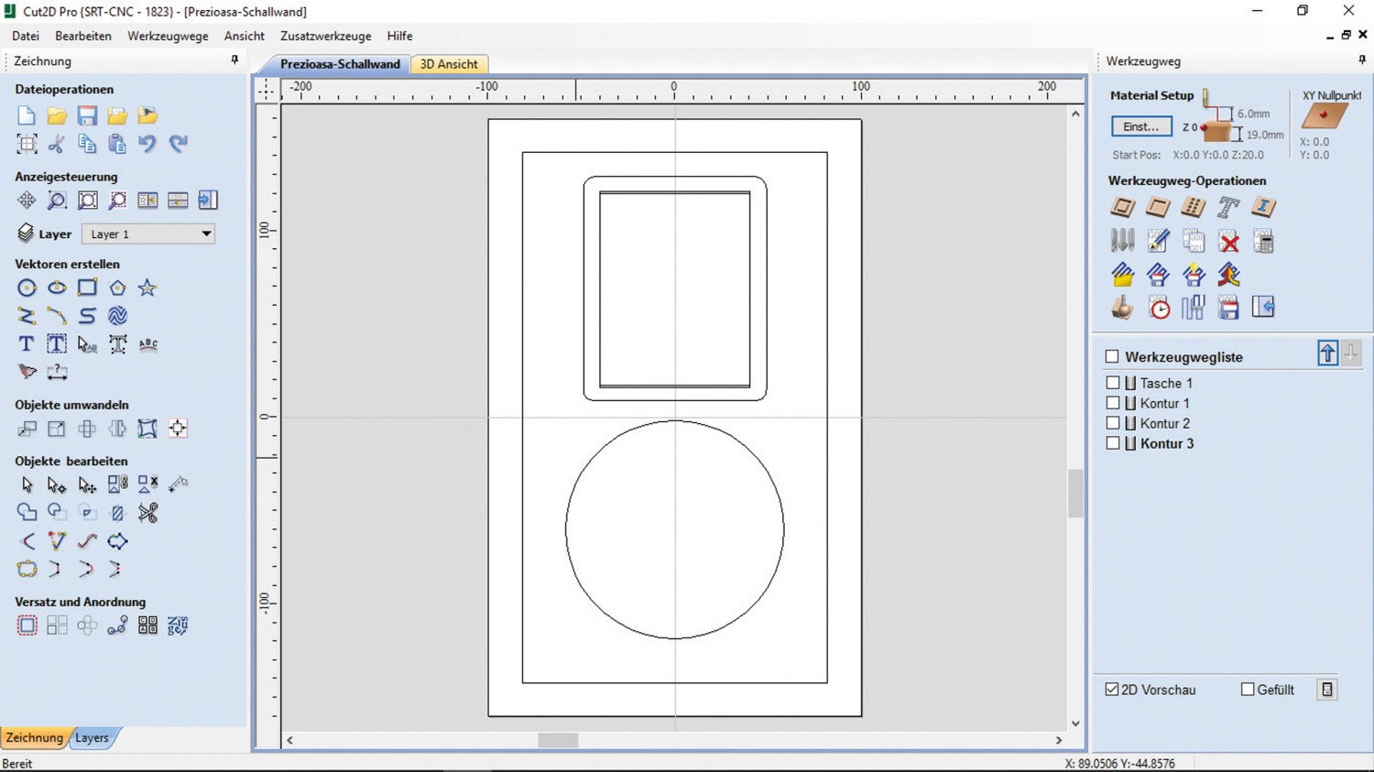Uncheck the 2D Vorschau checkbox
The height and width of the screenshot is (772, 1374).
pyautogui.click(x=1112, y=690)
